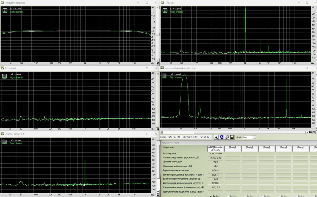Click left arrow of Intermodulation horizontal scrollbar

coord(161,132)
